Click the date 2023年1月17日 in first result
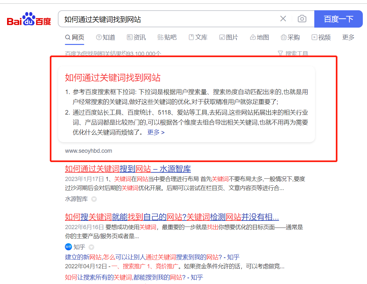This screenshot has height=284, width=367. (x=84, y=179)
